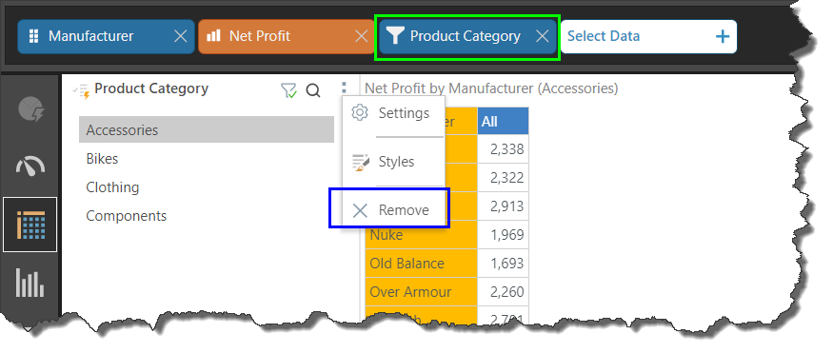Viewport: 833px width, 353px height.
Task: Toggle the filter checkmark icon in slicer header
Action: pos(288,90)
